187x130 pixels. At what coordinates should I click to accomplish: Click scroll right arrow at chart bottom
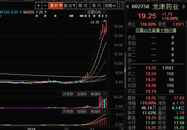point(122,129)
